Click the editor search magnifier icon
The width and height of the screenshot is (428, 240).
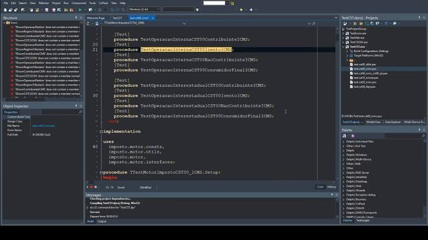pyautogui.click(x=314, y=24)
